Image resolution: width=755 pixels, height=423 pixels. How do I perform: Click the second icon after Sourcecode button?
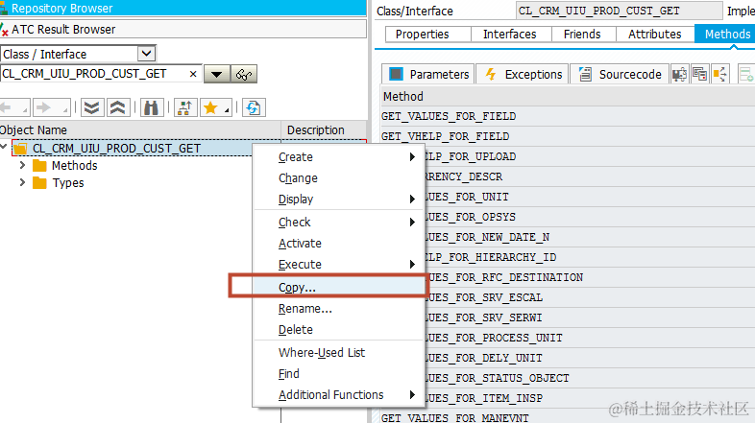699,74
